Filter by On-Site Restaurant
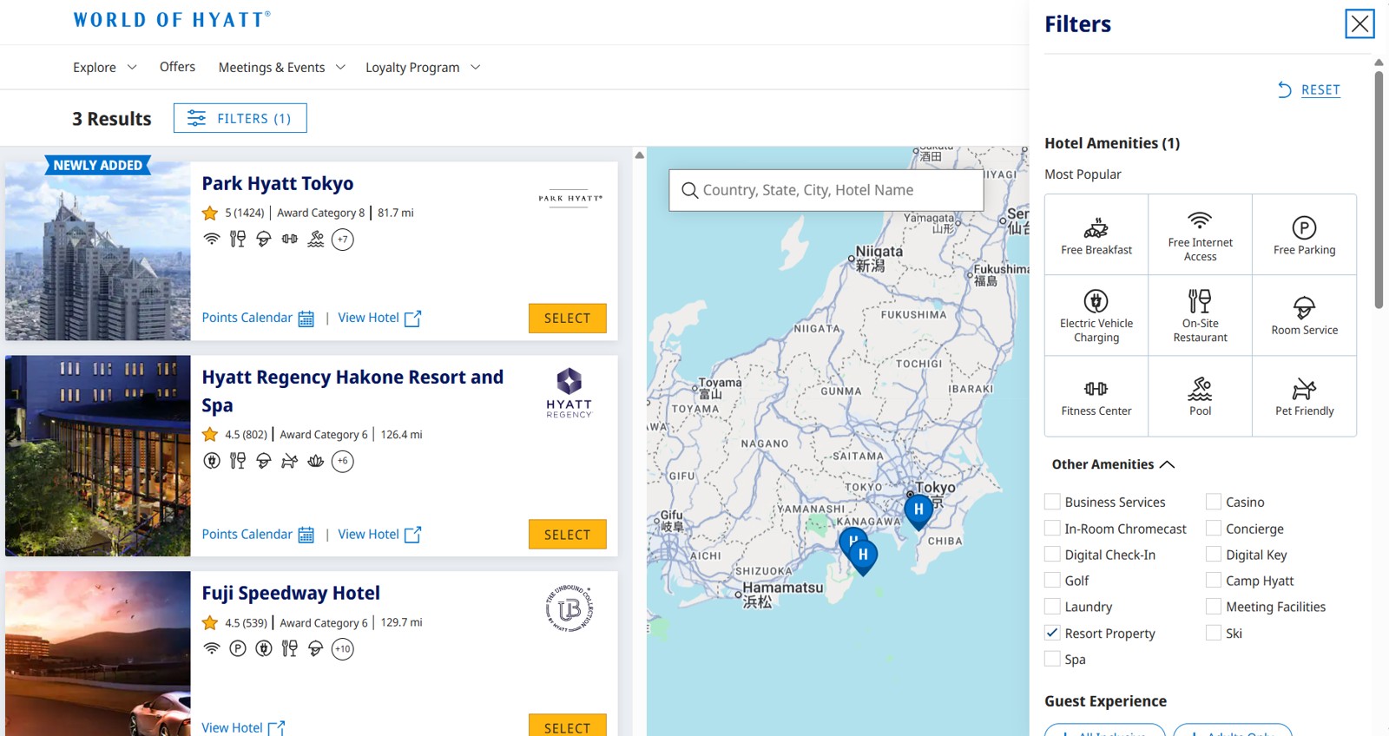The image size is (1389, 736). coord(1200,316)
